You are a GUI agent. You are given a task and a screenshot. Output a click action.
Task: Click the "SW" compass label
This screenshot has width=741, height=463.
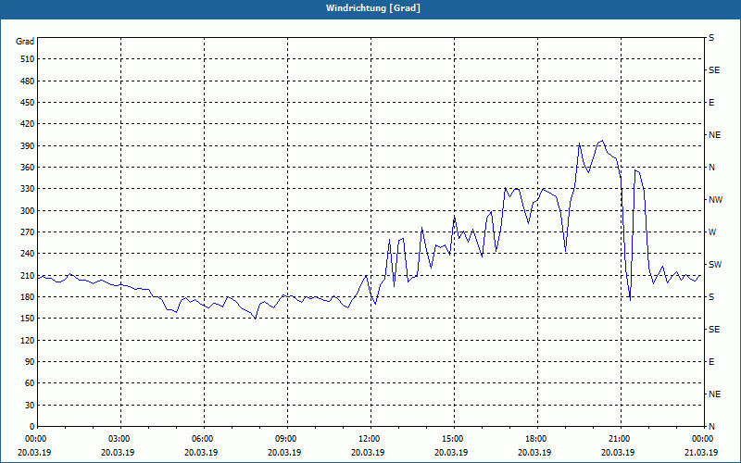pyautogui.click(x=715, y=265)
